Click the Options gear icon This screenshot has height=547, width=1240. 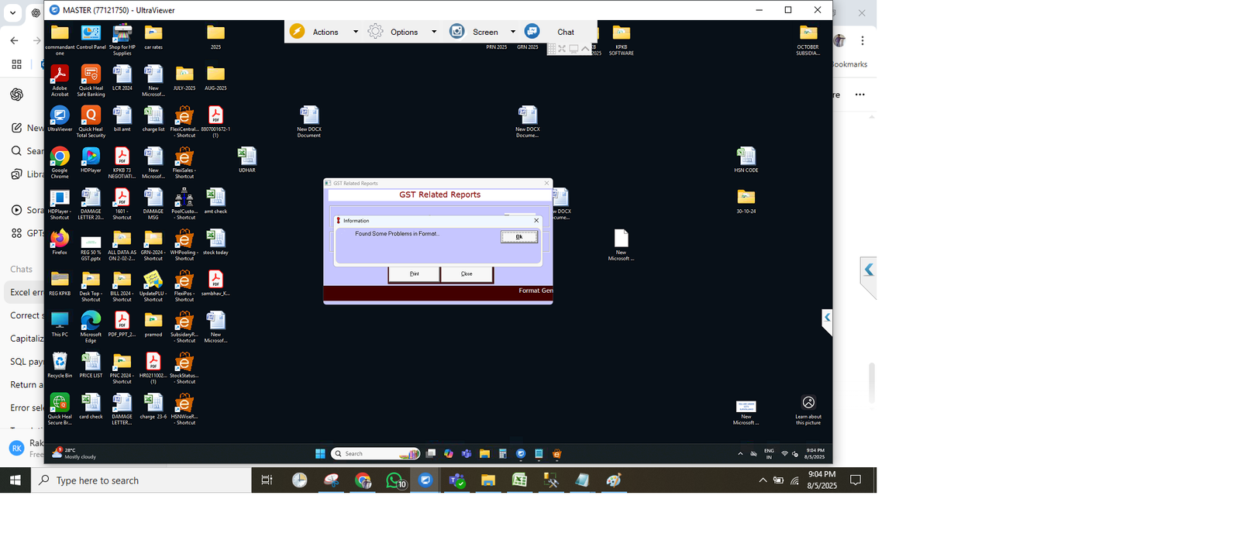[x=376, y=31]
